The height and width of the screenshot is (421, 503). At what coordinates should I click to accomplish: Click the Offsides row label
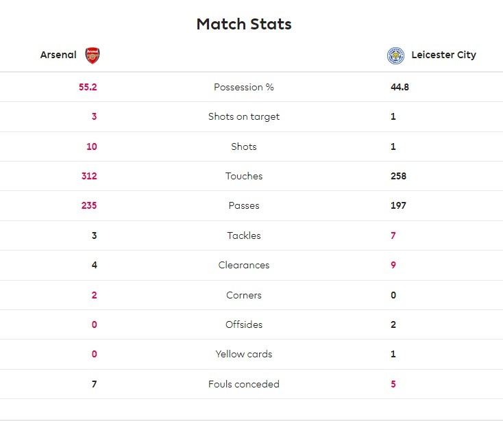(x=244, y=324)
